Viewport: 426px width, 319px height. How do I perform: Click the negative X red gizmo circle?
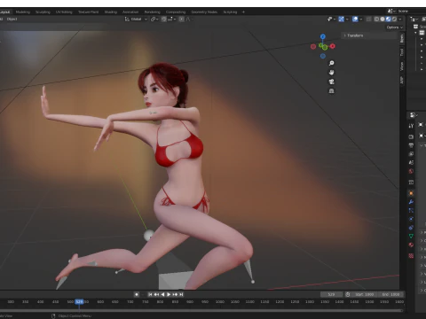(313, 47)
